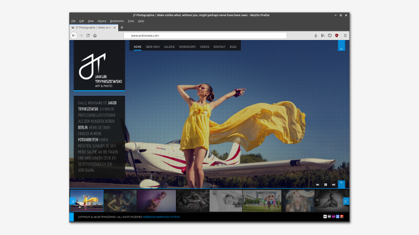The image size is (419, 235).
Task: Open the View menu
Action: 91,21
